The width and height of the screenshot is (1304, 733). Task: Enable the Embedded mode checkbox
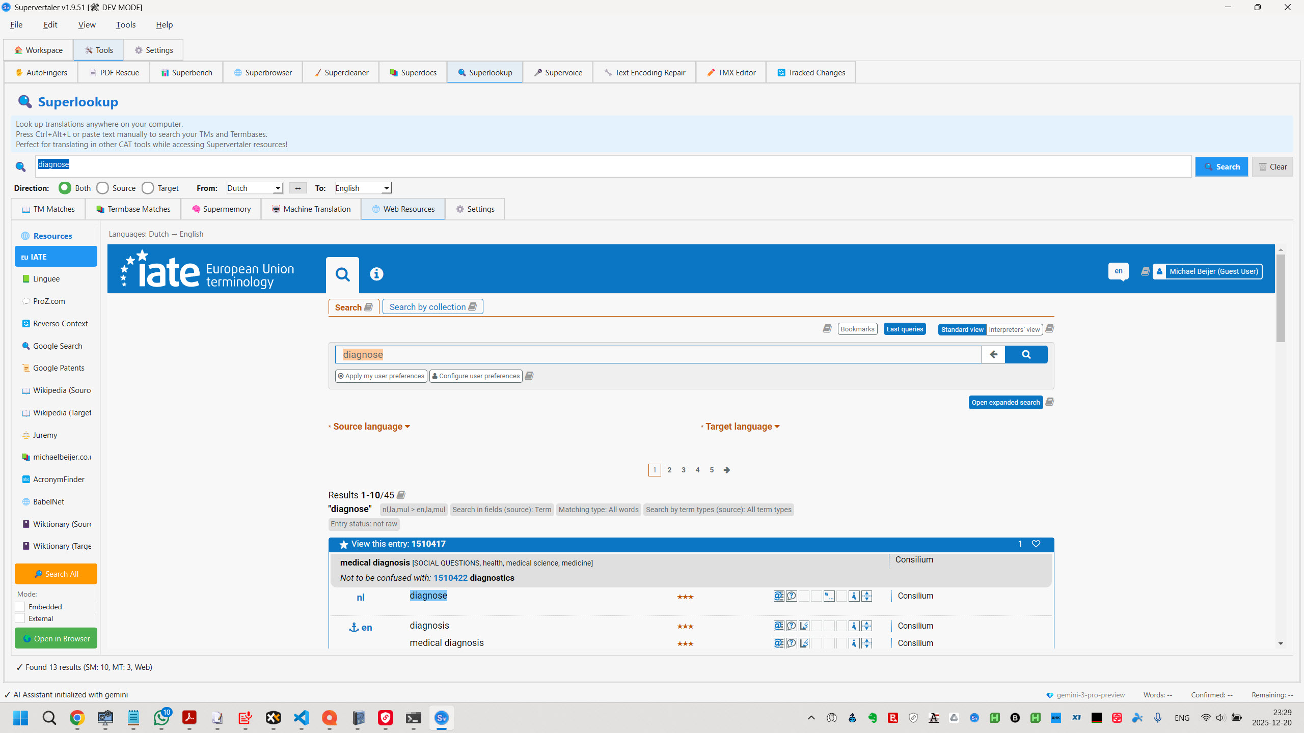click(x=20, y=607)
